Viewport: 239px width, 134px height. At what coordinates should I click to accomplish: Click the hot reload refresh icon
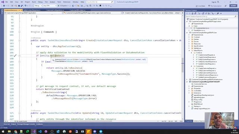(73, 6)
